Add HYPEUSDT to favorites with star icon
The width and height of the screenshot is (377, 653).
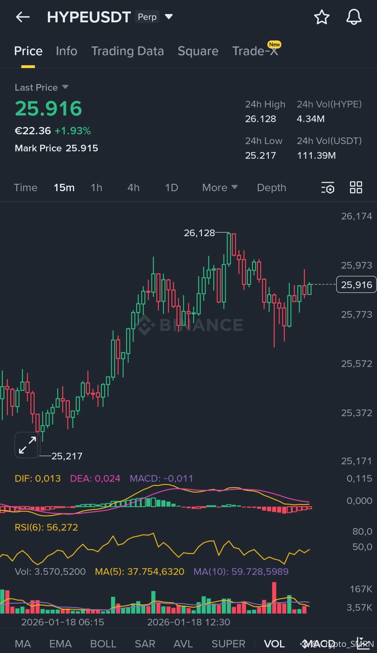point(321,17)
